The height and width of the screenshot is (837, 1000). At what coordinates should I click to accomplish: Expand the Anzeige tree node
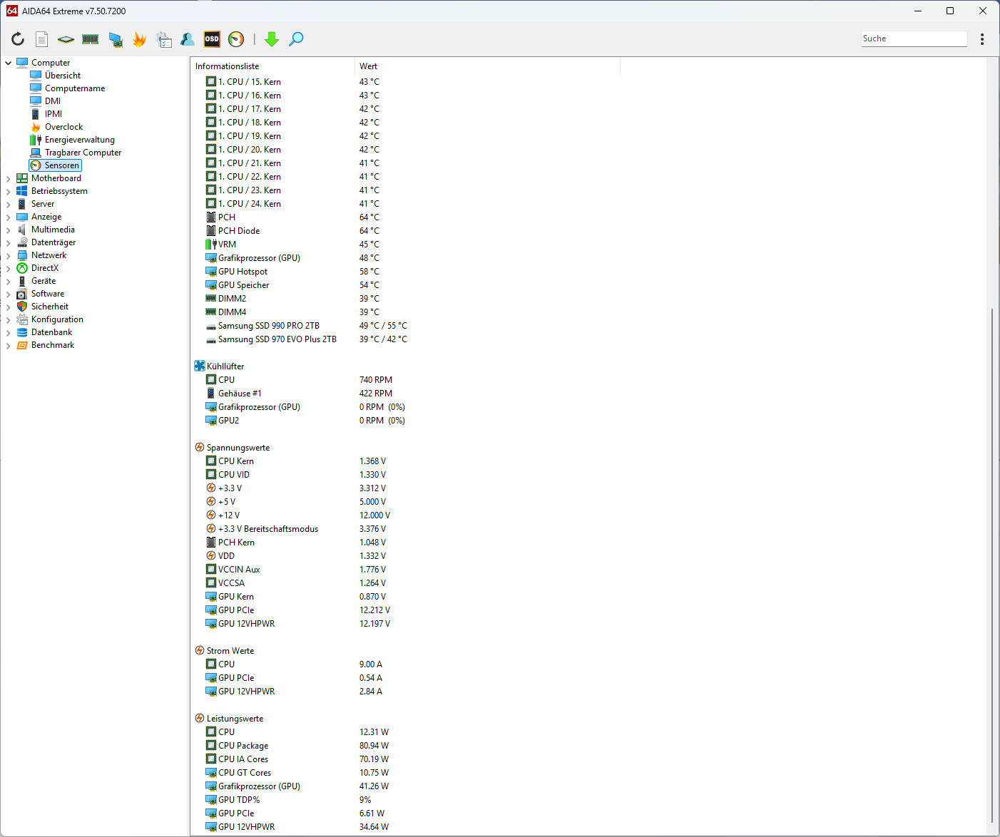(x=9, y=217)
